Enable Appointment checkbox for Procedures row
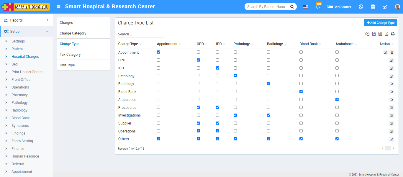The width and height of the screenshot is (403, 177). click(159, 107)
